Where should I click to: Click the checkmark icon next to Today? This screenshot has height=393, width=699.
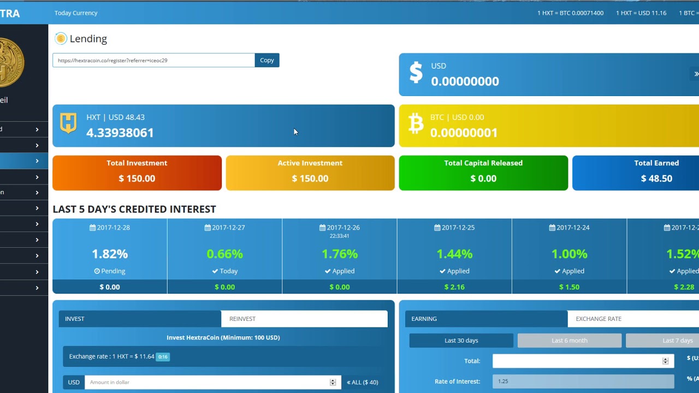point(214,271)
